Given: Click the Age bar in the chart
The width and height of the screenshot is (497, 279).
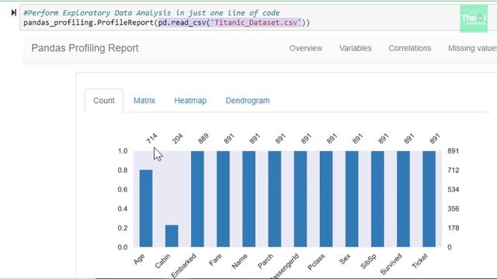Looking at the screenshot, I should (x=146, y=208).
